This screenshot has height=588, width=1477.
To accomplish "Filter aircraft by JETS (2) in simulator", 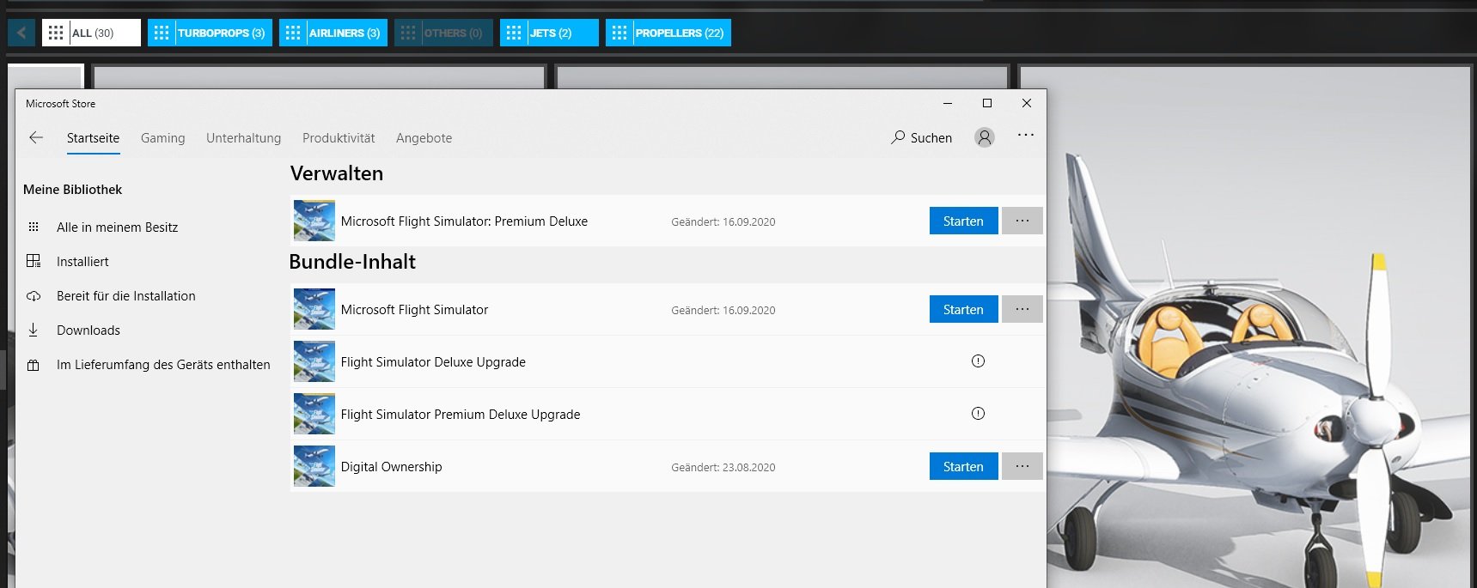I will click(549, 33).
